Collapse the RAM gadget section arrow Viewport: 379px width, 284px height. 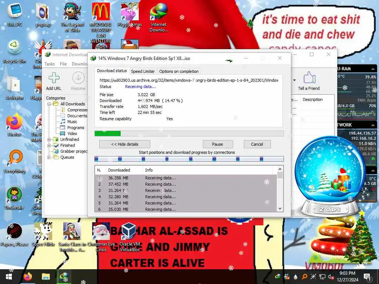pos(373,69)
